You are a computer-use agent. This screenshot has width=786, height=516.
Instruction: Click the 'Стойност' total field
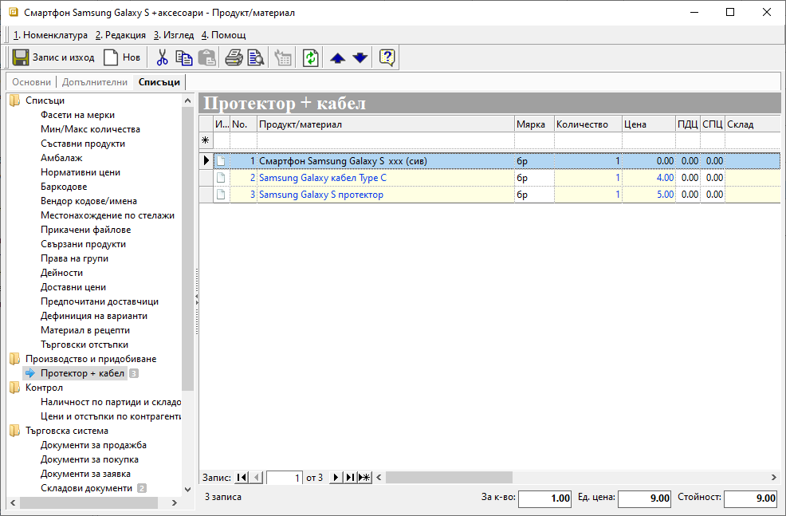click(750, 498)
